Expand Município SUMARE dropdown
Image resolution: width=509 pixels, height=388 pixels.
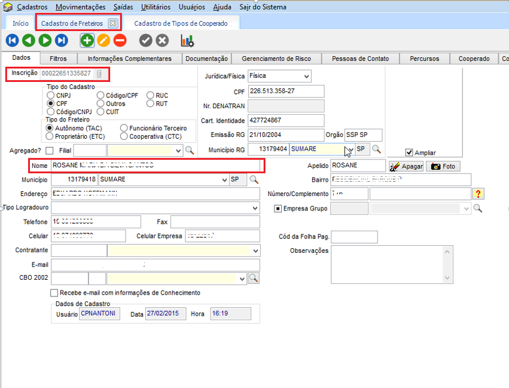pos(224,180)
